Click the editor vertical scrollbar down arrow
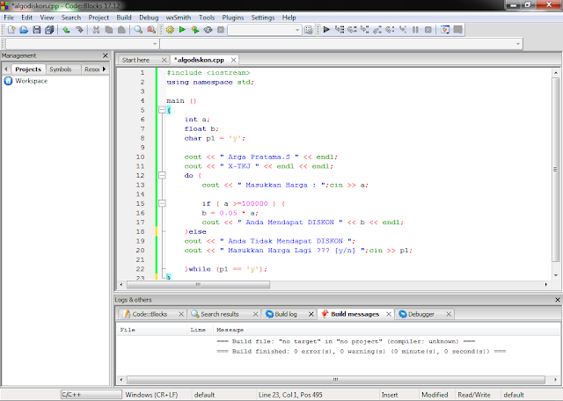The image size is (563, 401). pyautogui.click(x=556, y=275)
